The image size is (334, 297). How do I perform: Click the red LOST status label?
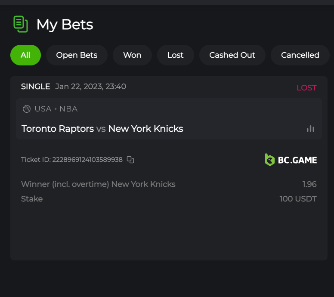click(x=306, y=88)
